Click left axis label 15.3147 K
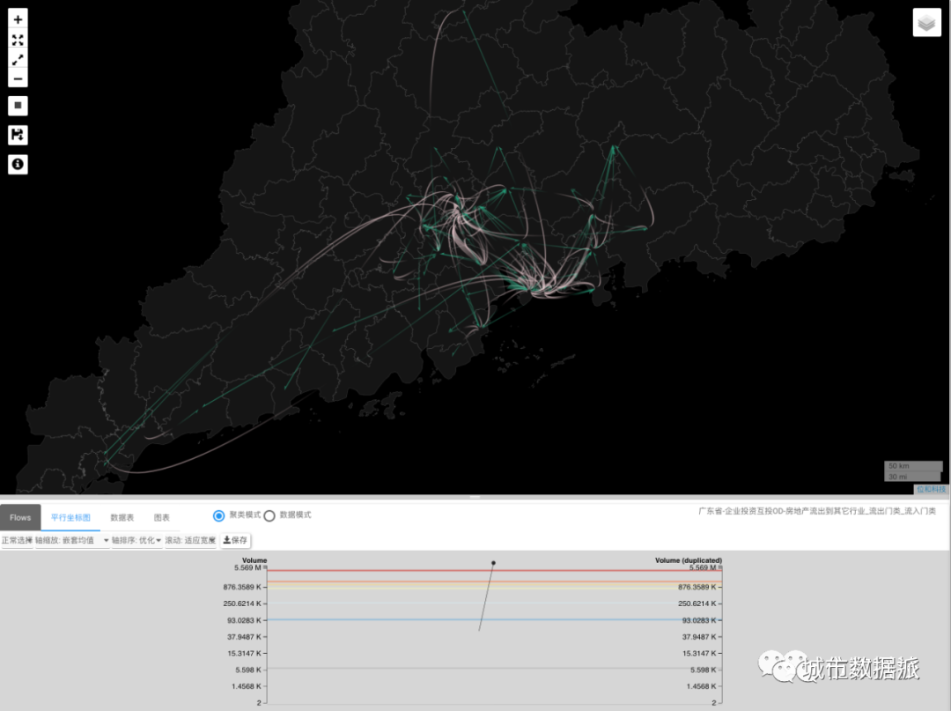951x711 pixels. (244, 654)
